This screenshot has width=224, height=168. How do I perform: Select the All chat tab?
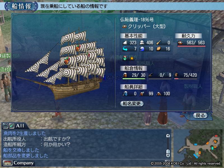pyautogui.click(x=20, y=126)
